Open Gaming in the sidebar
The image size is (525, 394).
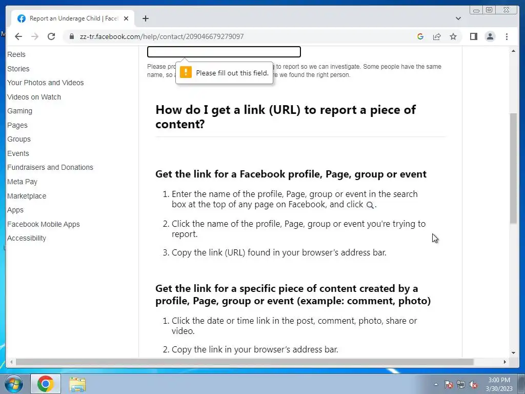[20, 111]
